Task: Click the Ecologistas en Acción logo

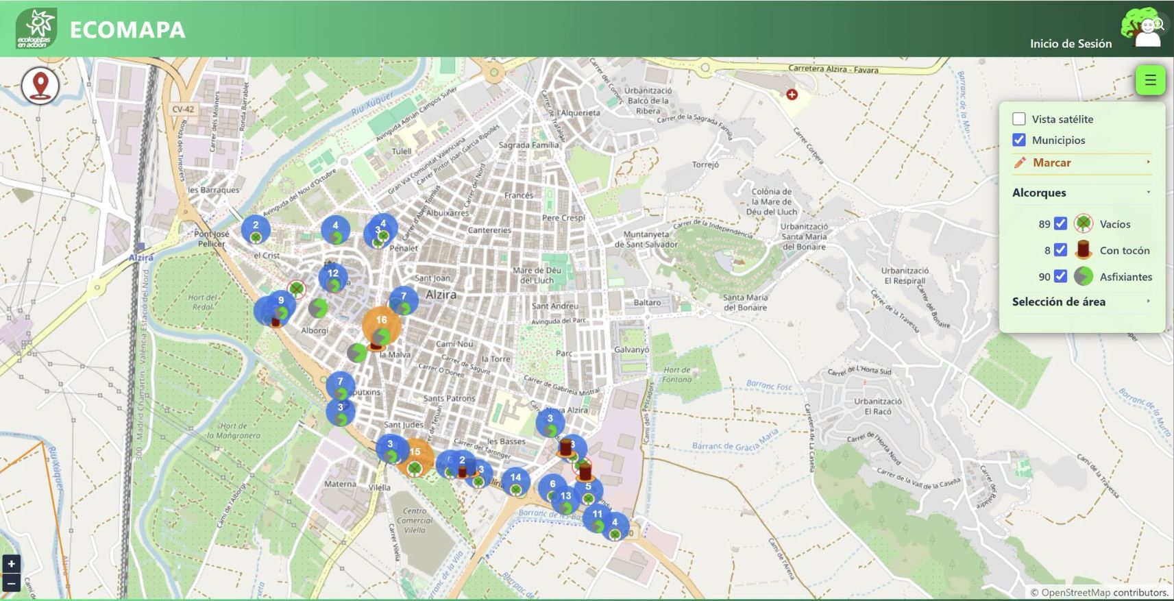Action: click(36, 29)
